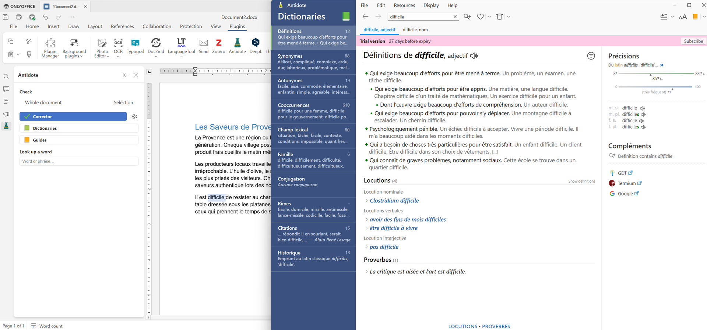Click the advanced search magnifier icon
Screen dimensions: 707x330
(467, 17)
